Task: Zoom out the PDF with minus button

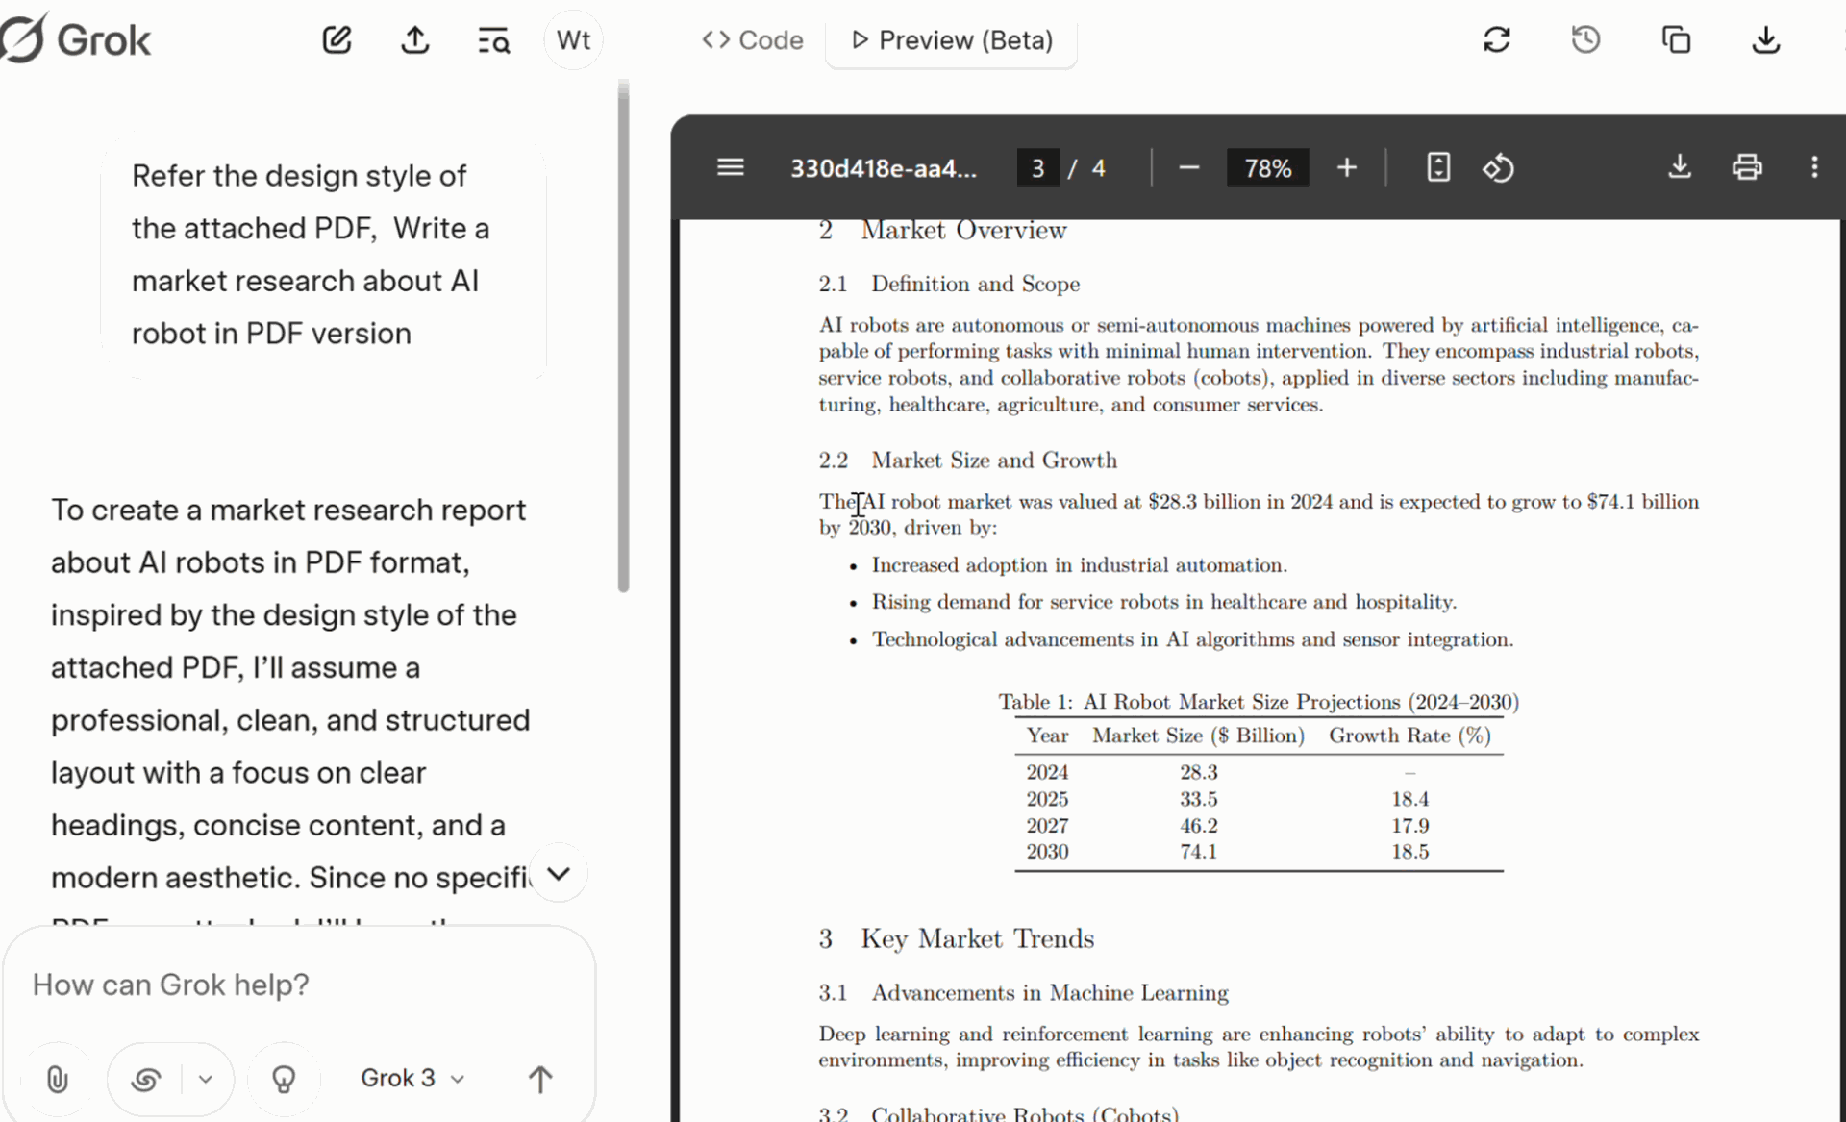Action: [1189, 168]
